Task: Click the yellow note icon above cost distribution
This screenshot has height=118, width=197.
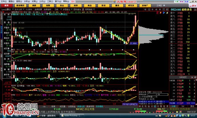Action: pos(167,13)
